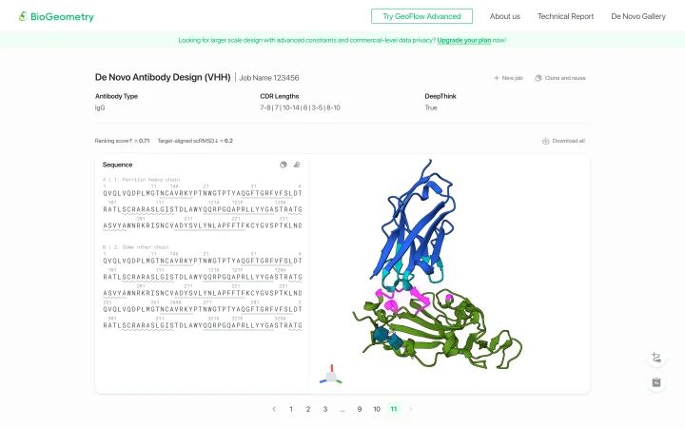Click the IgG value

coord(100,107)
